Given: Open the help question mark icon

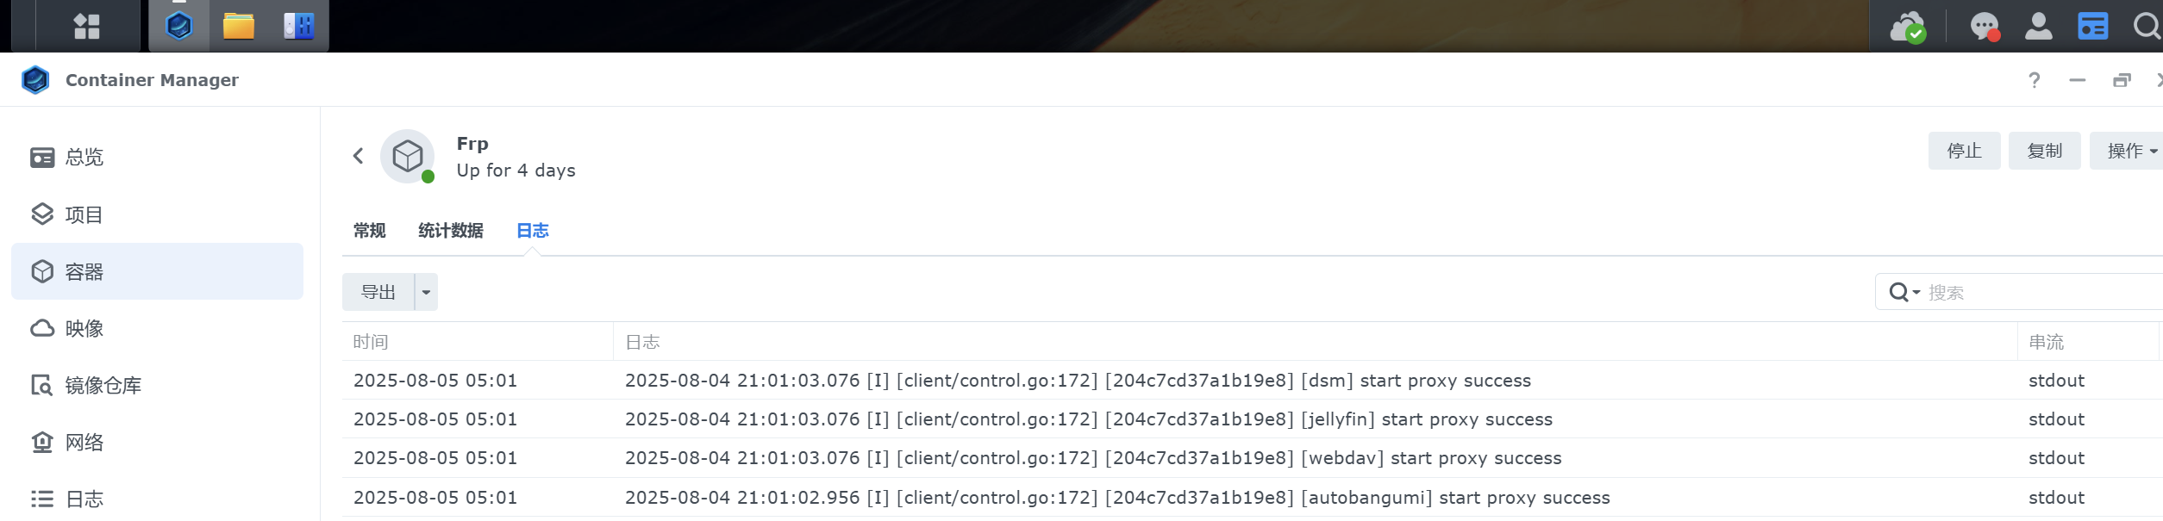Looking at the screenshot, I should (x=2035, y=80).
